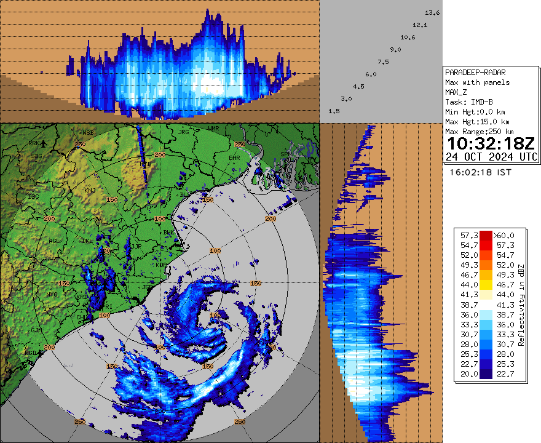Click the JRG station label
The height and width of the screenshot is (443, 541).
(x=184, y=132)
